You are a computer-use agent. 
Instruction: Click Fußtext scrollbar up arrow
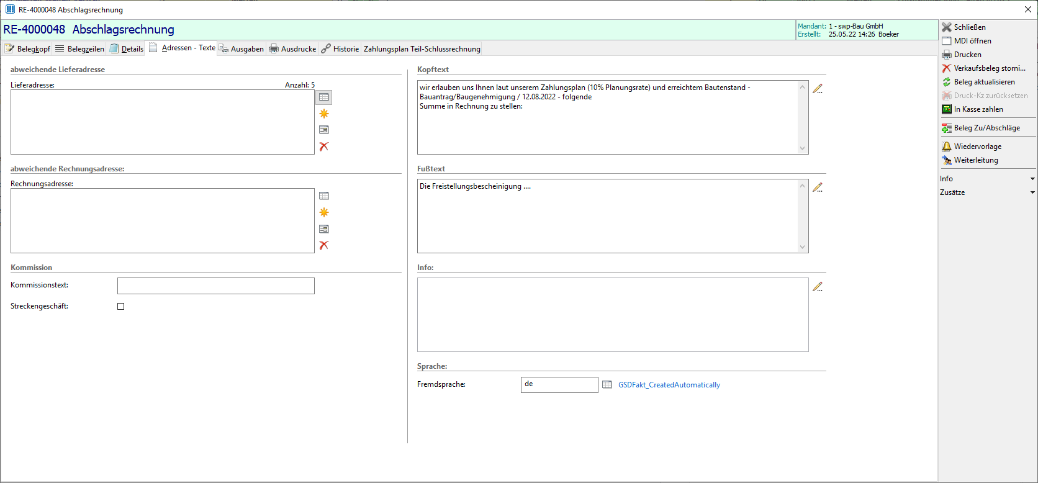[802, 186]
